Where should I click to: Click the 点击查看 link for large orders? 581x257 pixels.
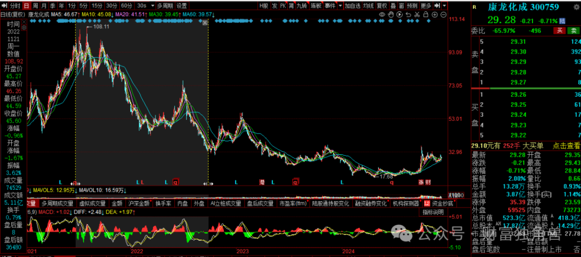pos(567,146)
